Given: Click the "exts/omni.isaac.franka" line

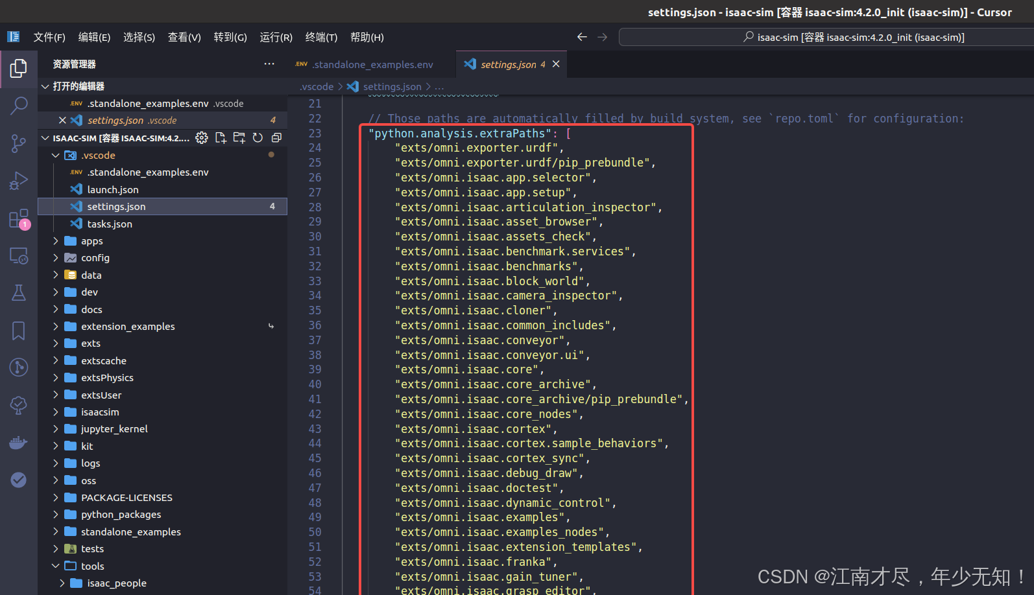Looking at the screenshot, I should pos(475,562).
